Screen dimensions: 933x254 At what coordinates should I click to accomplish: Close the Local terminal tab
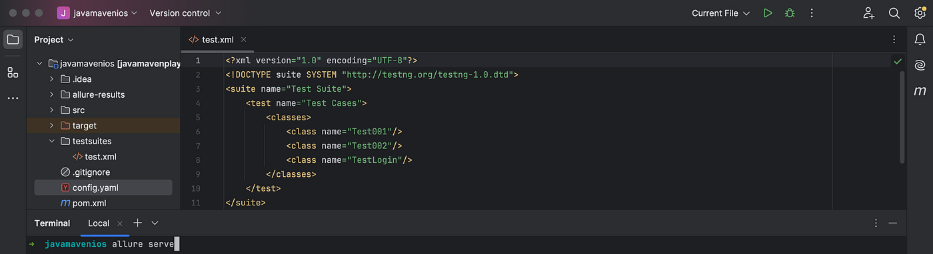pos(120,223)
